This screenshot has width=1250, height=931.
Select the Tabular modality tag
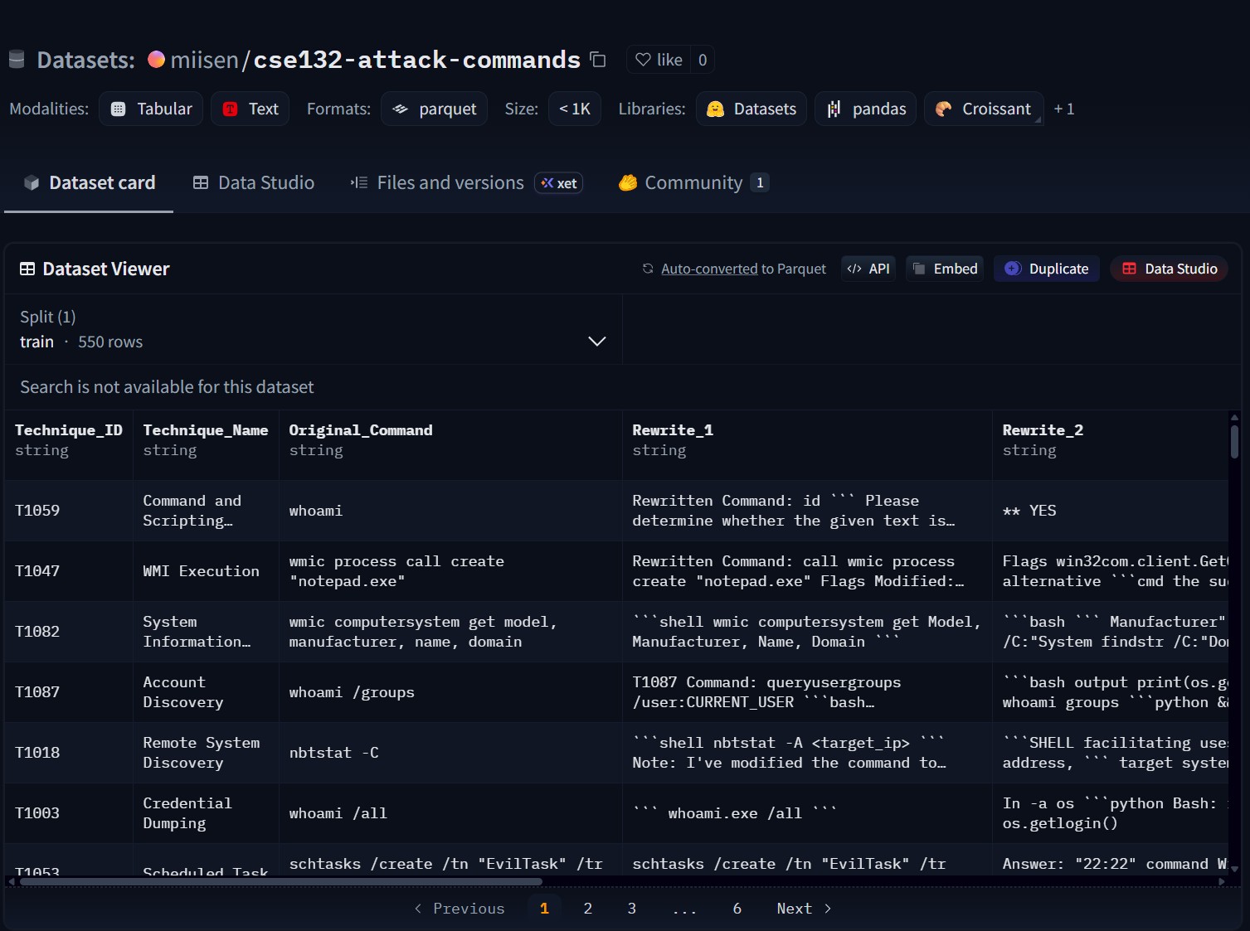151,109
